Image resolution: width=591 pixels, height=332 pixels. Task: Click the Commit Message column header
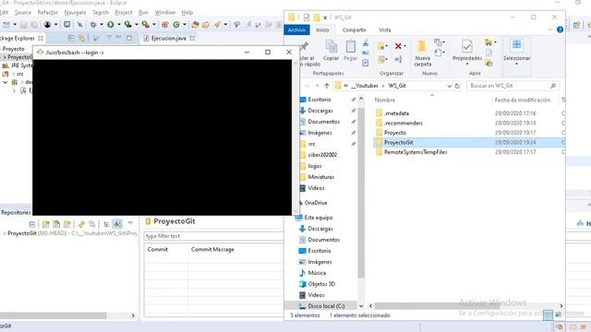(212, 249)
